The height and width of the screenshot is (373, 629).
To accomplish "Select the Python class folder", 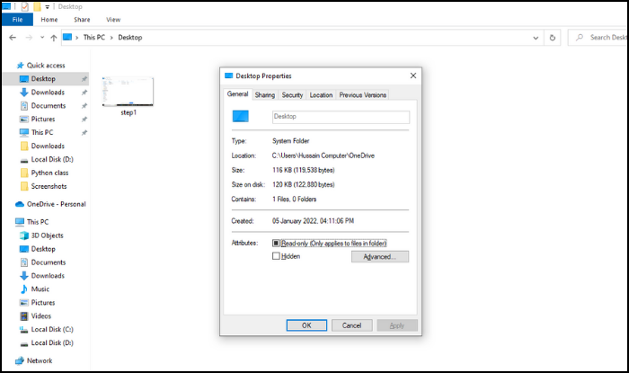I will click(x=49, y=173).
